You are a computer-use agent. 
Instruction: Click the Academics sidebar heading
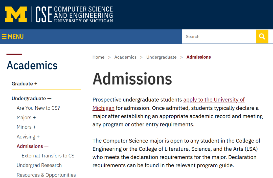(32, 65)
